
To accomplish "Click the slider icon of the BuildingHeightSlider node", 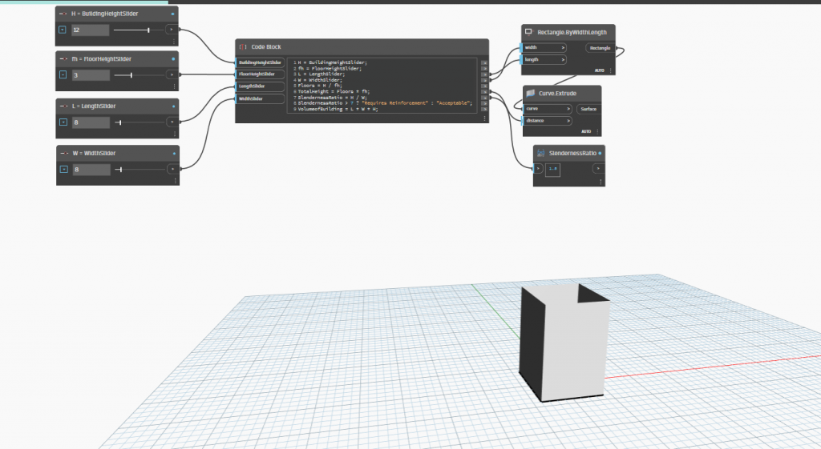I will [x=63, y=14].
